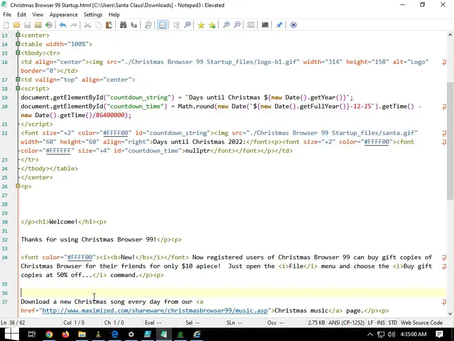Collapse the p tag fold on line 26
This screenshot has height=341, width=454.
click(x=18, y=186)
